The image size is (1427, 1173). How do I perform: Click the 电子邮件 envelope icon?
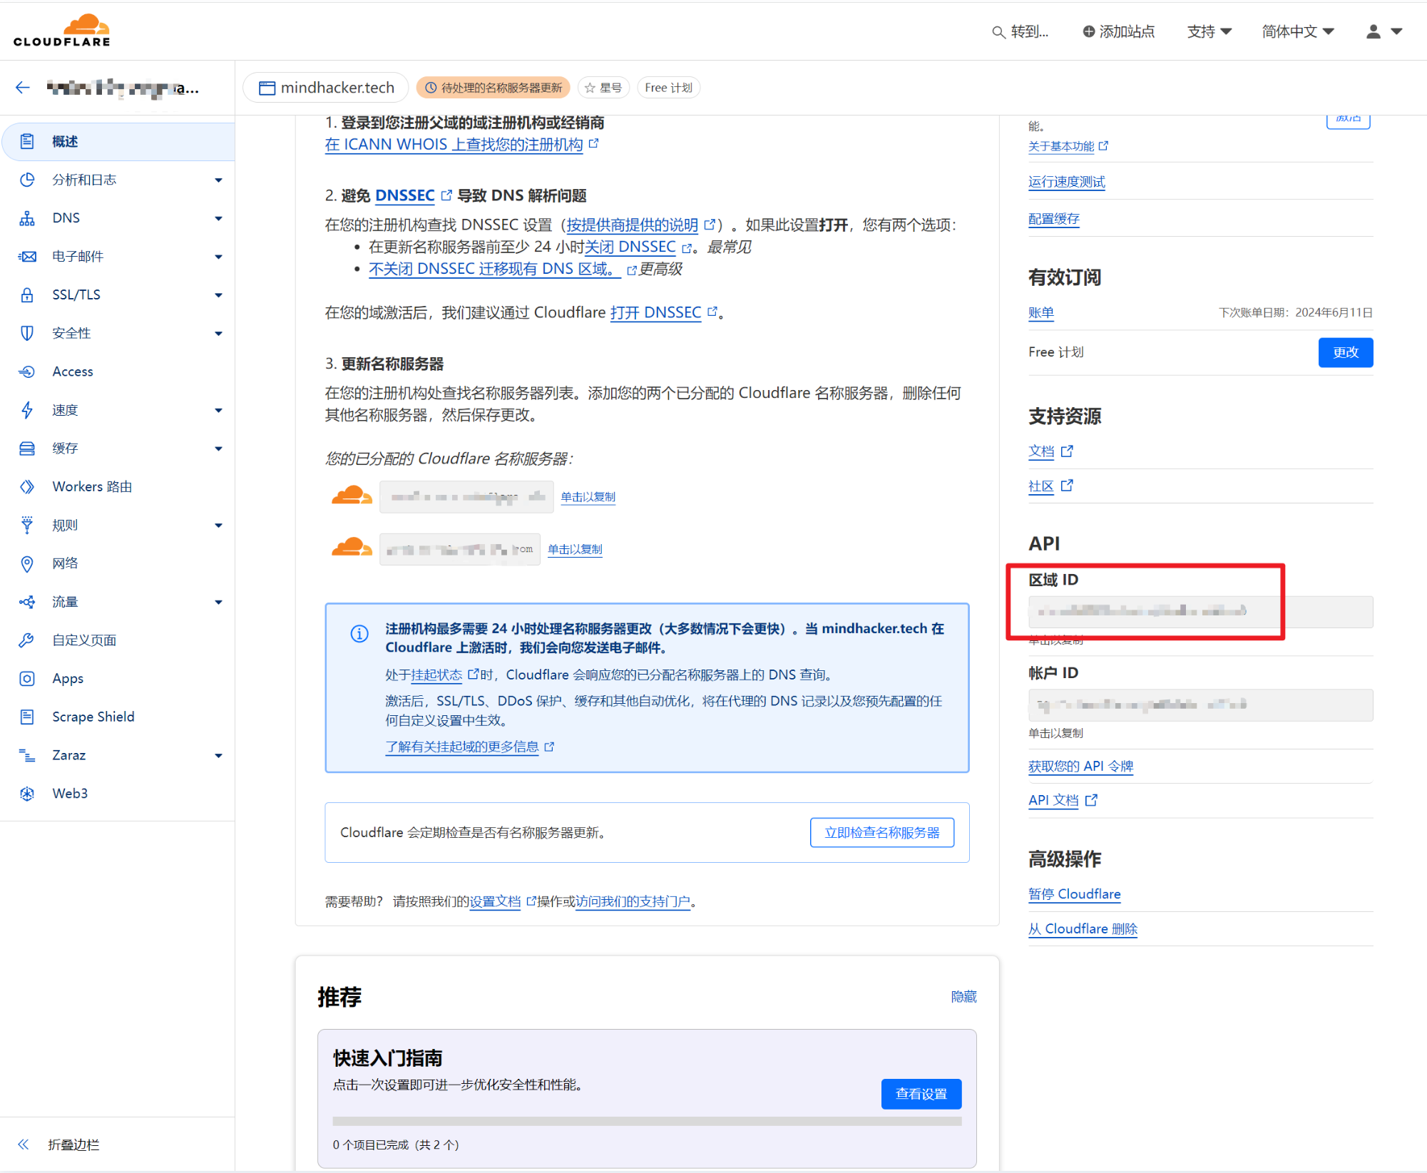[x=27, y=256]
